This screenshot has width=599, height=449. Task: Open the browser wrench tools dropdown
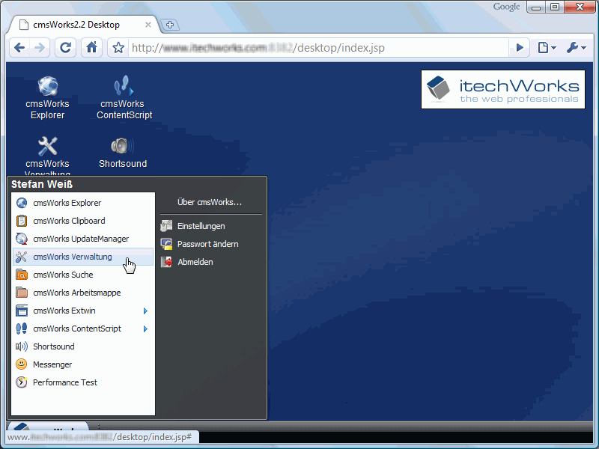pyautogui.click(x=576, y=48)
